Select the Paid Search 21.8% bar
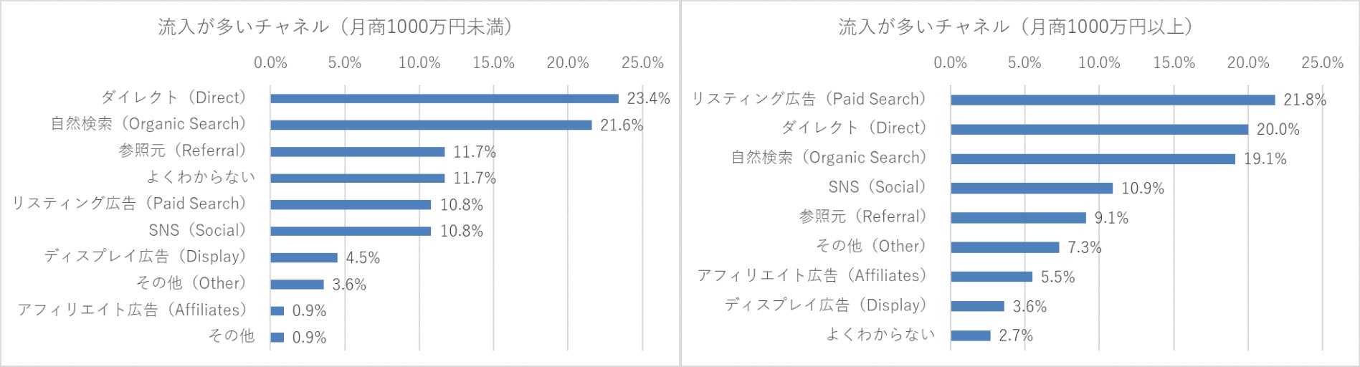 click(x=1113, y=100)
